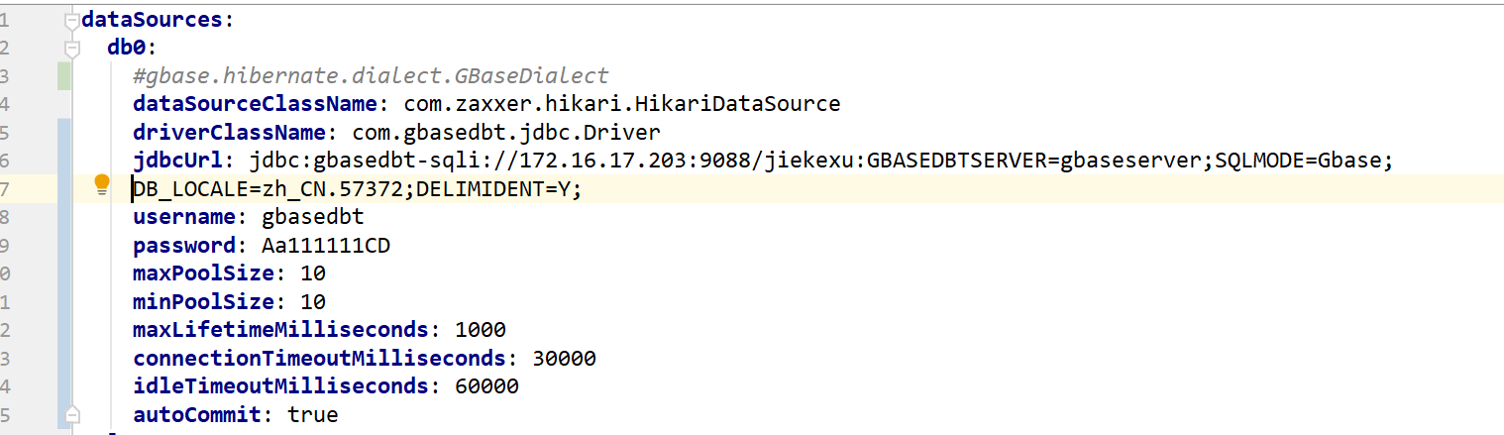Screen dimensions: 1504x435
Task: Collapse the db0 block fold marker
Action: pos(70,48)
